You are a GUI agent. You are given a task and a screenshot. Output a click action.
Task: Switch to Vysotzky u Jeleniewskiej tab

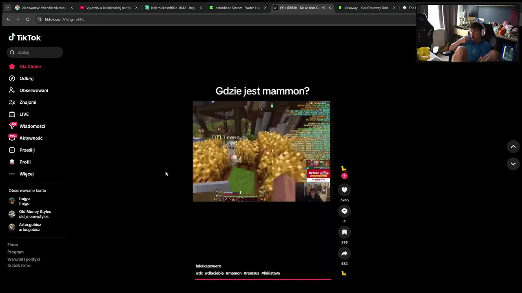coord(109,8)
